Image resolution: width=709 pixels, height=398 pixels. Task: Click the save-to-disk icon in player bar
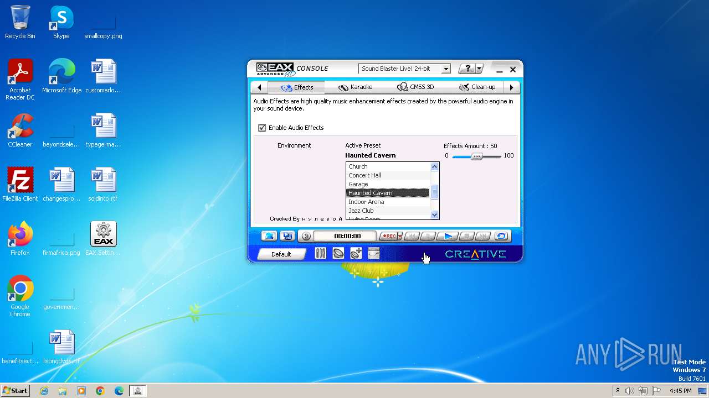pyautogui.click(x=287, y=236)
